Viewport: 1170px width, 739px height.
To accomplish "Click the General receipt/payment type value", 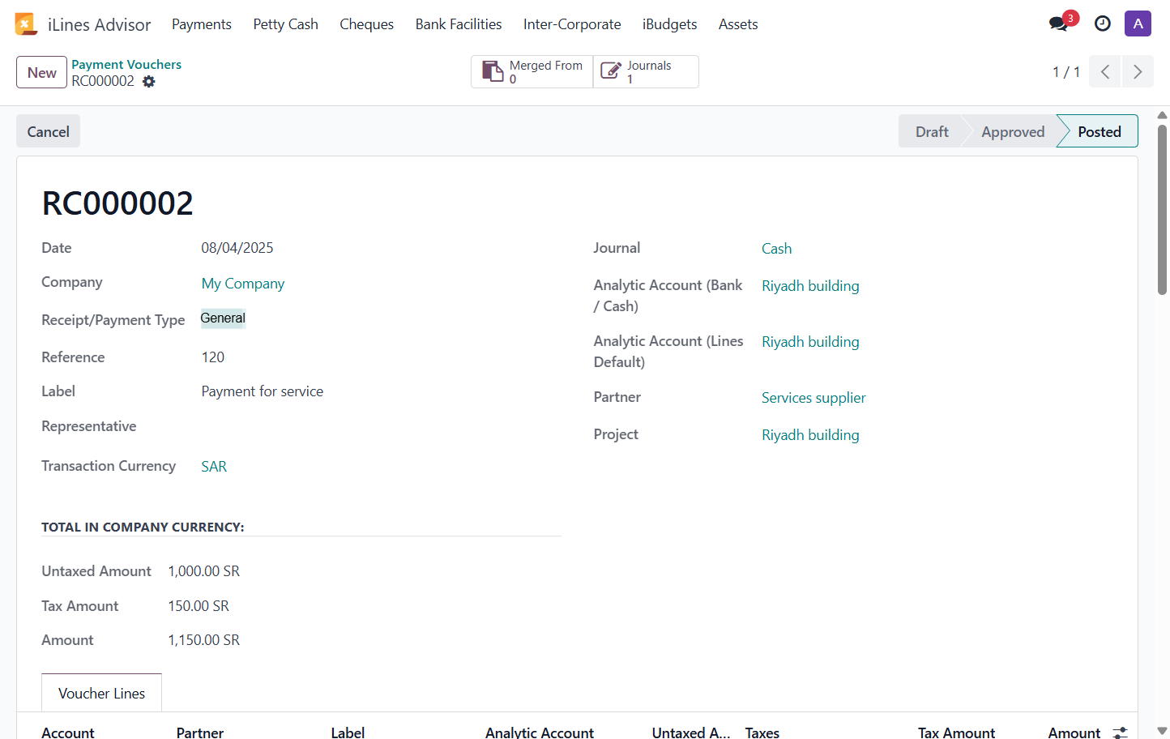I will [223, 318].
